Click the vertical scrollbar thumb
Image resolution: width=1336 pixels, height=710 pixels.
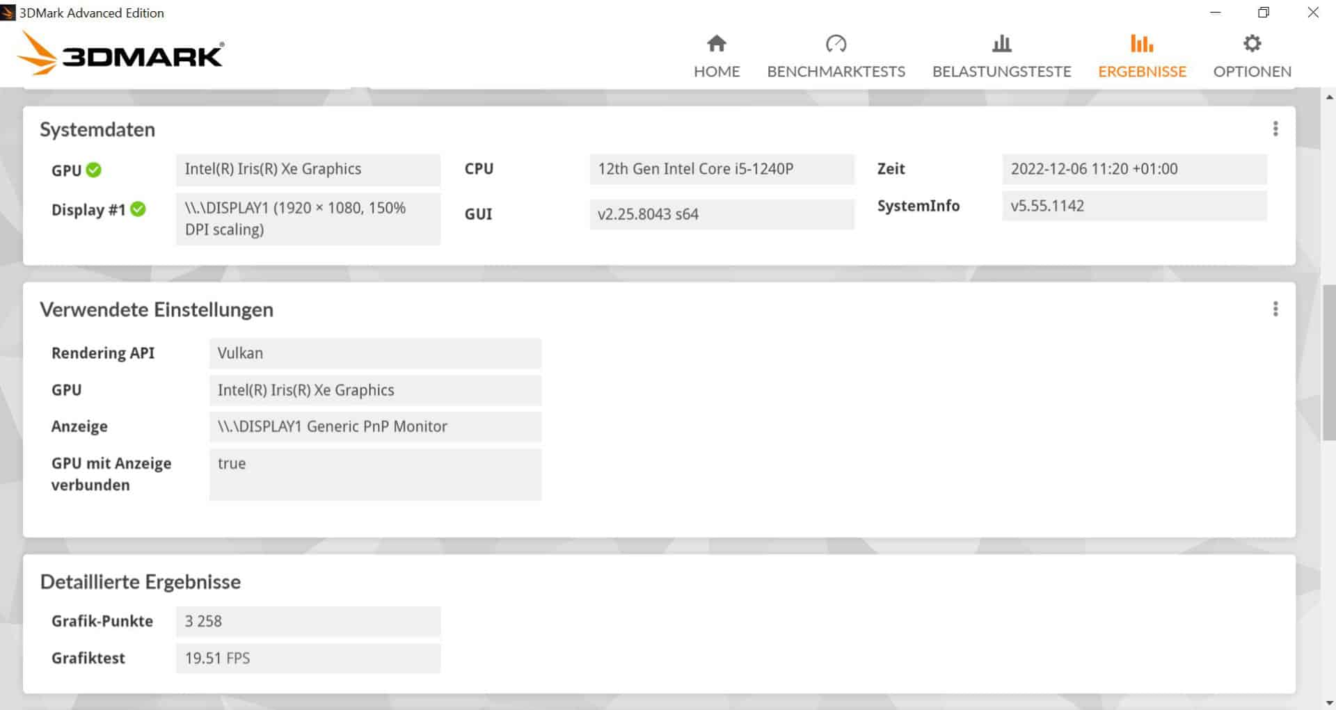point(1328,362)
